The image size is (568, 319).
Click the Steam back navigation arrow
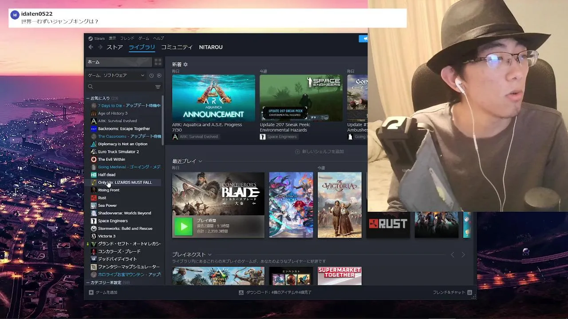coord(91,47)
